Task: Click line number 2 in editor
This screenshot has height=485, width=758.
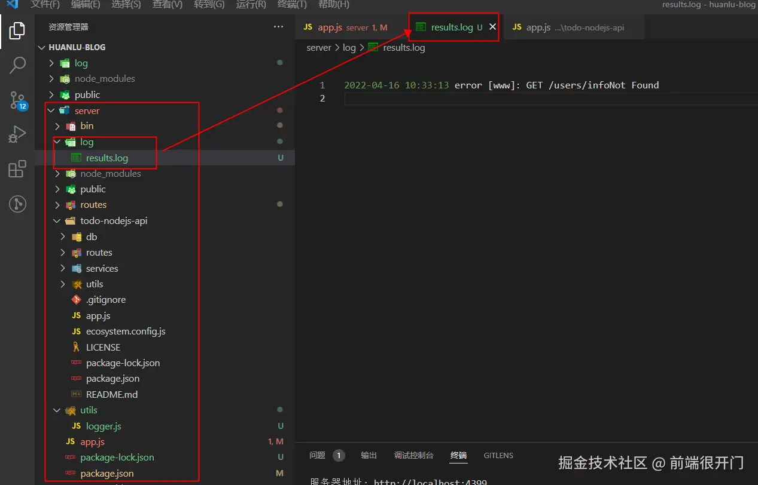Action: pyautogui.click(x=322, y=98)
